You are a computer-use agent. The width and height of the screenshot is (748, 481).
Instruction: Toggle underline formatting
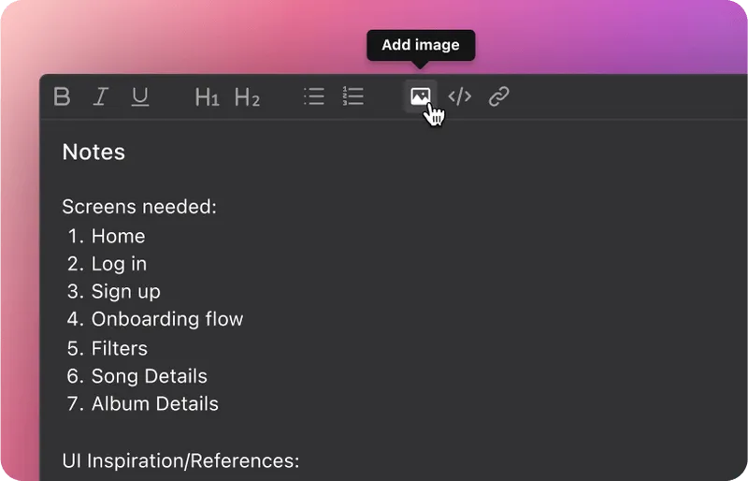click(x=140, y=96)
